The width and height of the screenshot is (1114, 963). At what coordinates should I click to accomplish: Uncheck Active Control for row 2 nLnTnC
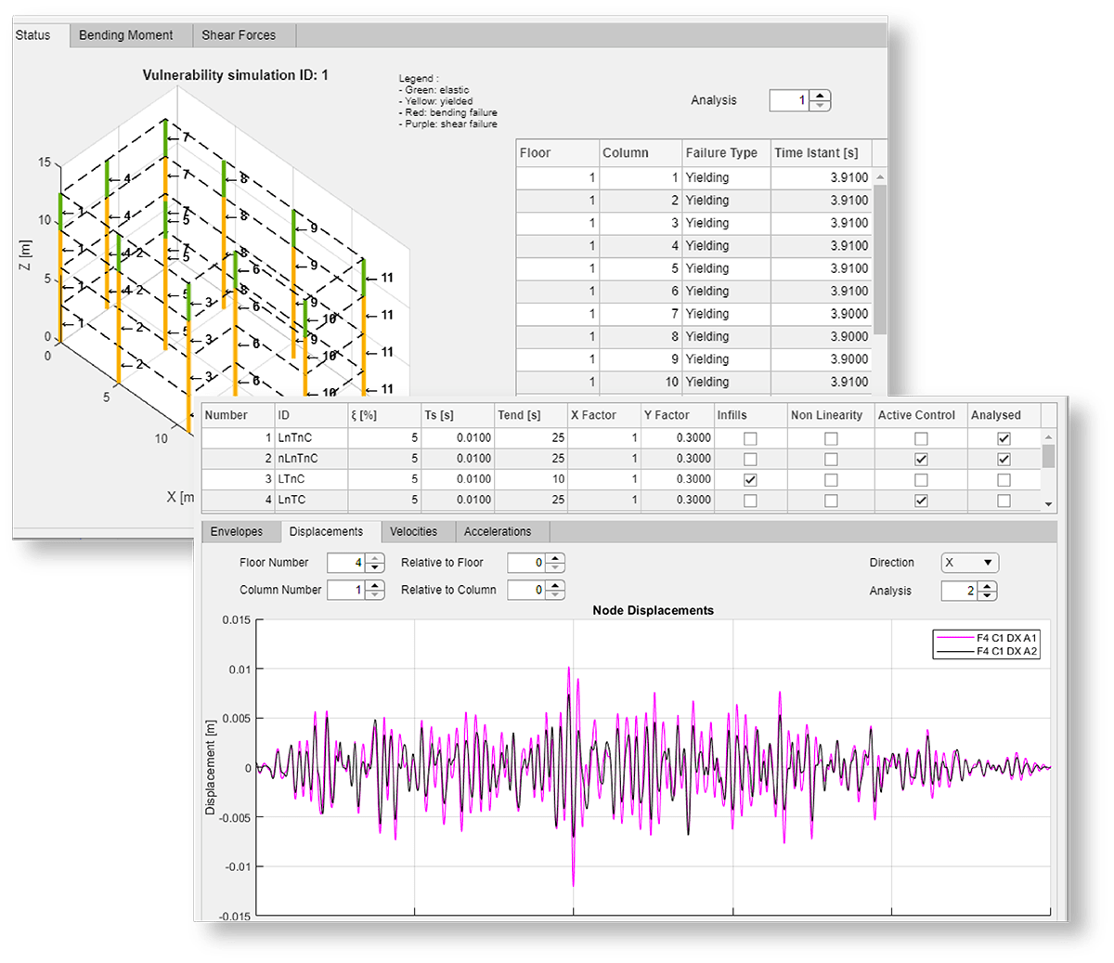(921, 459)
